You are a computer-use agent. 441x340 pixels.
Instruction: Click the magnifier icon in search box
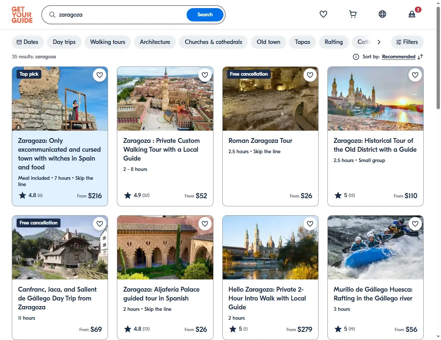pyautogui.click(x=52, y=15)
